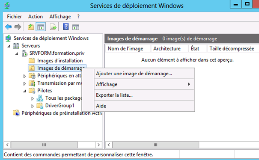Select the Tous les packages label
Viewport: 259px width, 160px height.
click(63, 98)
